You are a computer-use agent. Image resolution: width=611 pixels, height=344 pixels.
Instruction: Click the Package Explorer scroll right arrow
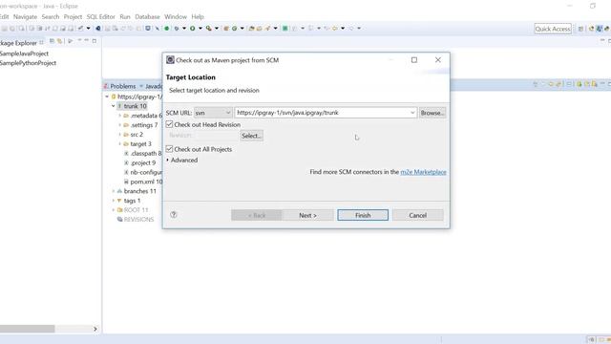click(x=95, y=329)
